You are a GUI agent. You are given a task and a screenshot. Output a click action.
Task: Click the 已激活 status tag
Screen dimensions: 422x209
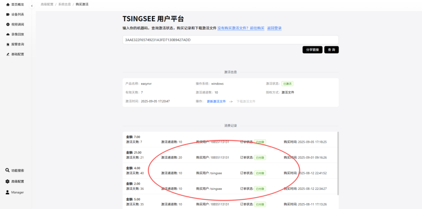coord(288,84)
